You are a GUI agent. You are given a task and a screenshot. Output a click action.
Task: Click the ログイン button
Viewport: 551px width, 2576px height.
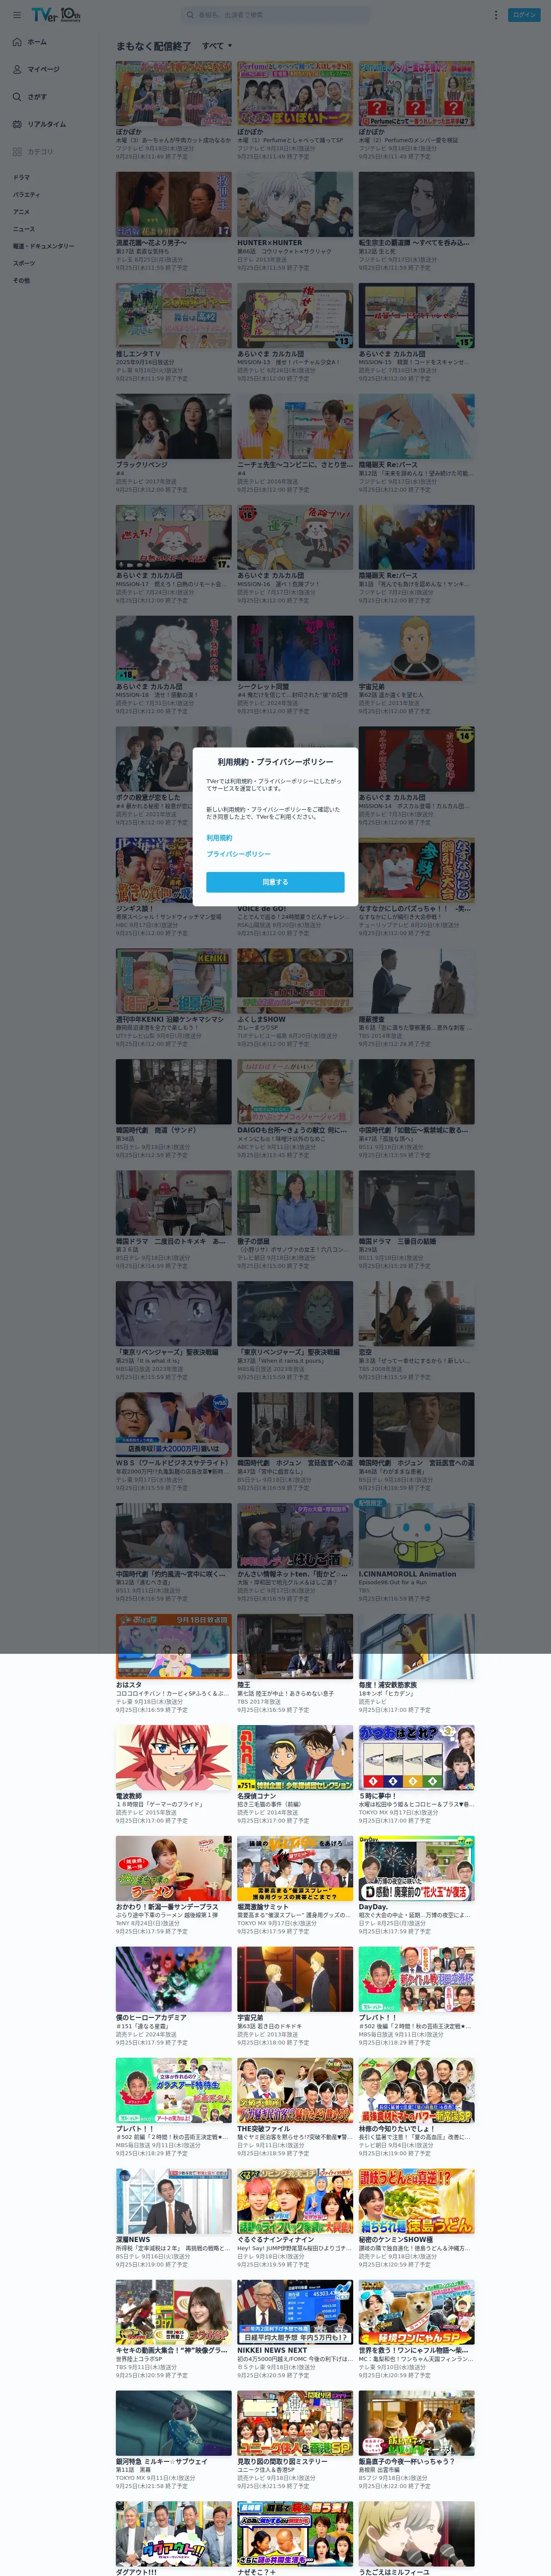coord(525,15)
